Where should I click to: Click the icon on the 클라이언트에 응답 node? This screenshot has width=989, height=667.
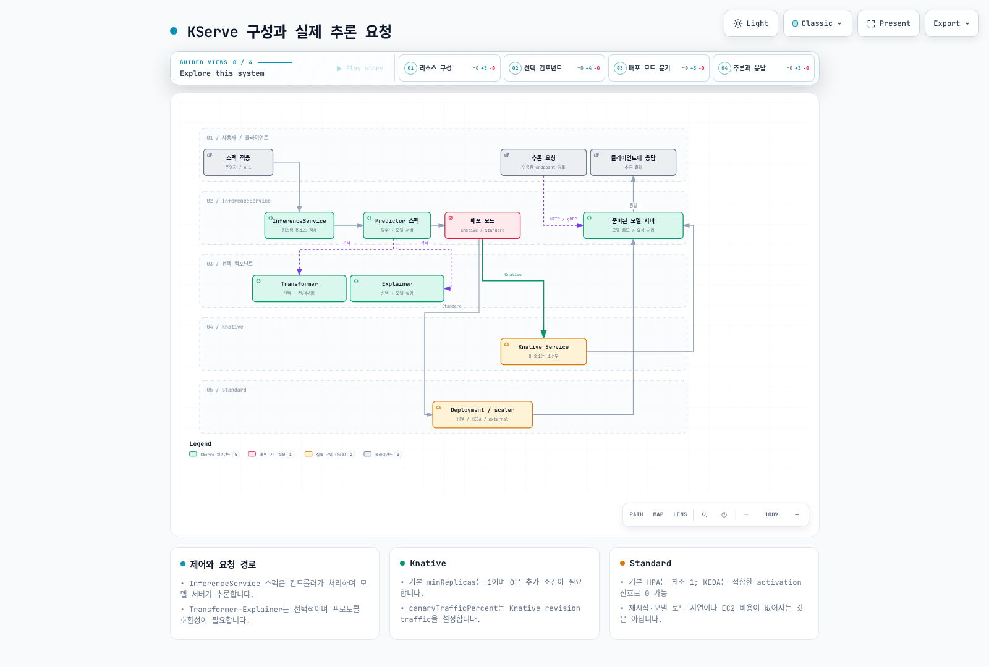[x=596, y=156]
